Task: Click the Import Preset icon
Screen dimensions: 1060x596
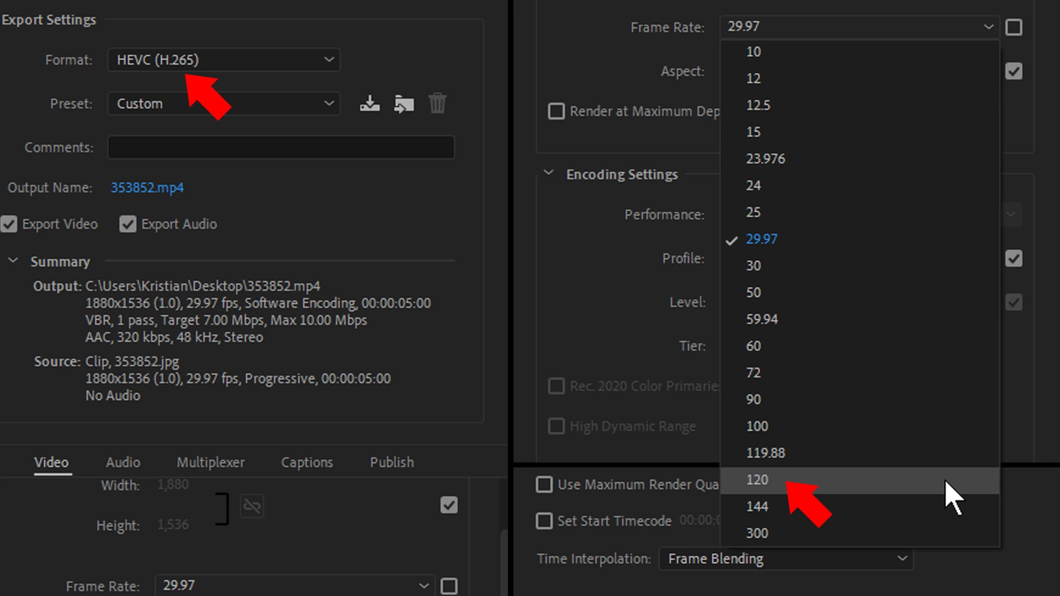Action: pos(404,103)
